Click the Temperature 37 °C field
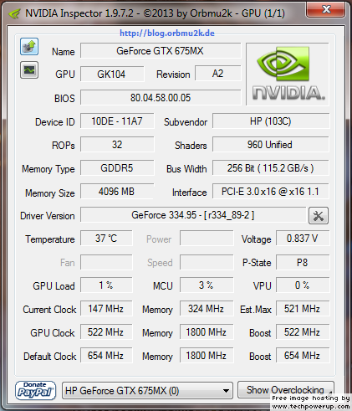 (106, 239)
